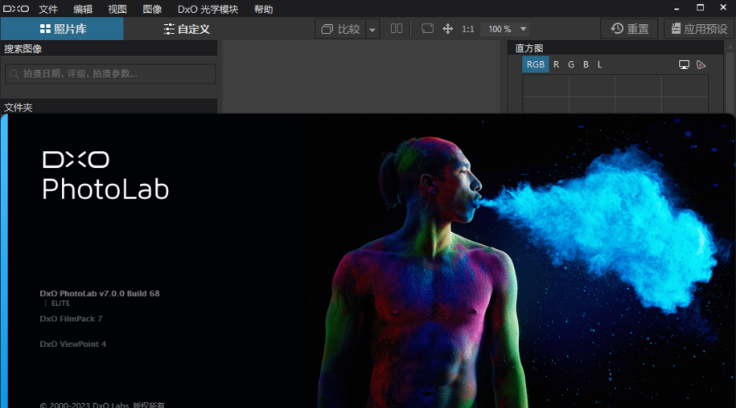Minimize the DxO PhotoLab window
The image size is (736, 408).
(676, 8)
